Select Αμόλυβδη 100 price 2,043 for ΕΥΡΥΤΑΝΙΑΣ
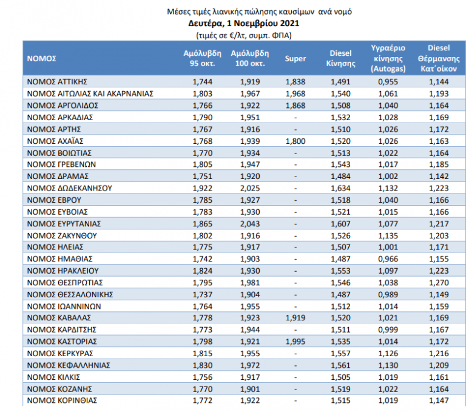 (249, 223)
